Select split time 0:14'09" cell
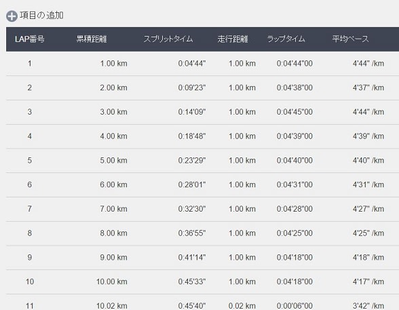399x310 pixels. click(192, 112)
